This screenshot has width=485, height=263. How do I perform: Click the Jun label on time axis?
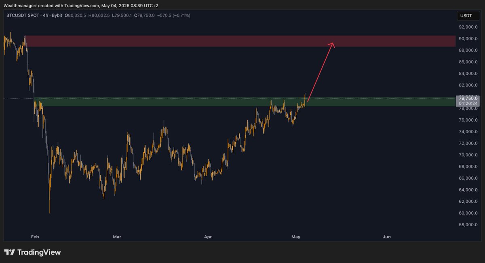(x=387, y=237)
